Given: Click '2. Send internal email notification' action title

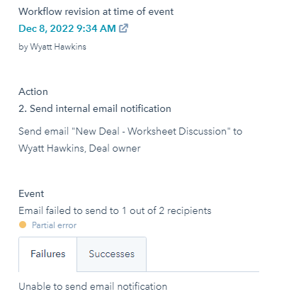Looking at the screenshot, I should (95, 108).
